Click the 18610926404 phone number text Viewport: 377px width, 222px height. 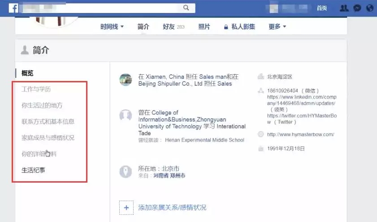[x=282, y=91]
